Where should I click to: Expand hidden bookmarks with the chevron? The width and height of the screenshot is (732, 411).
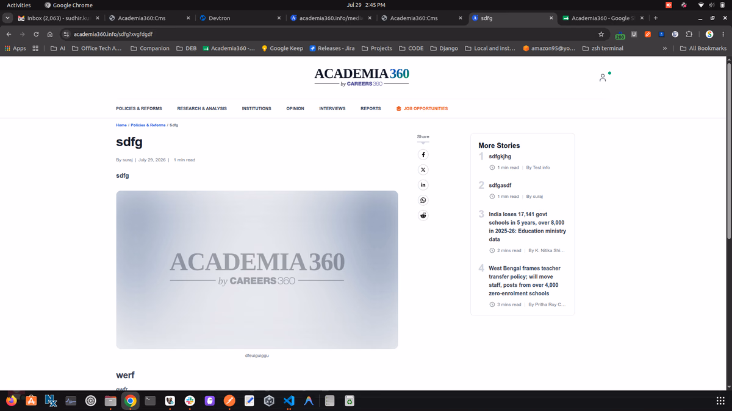[x=664, y=48]
